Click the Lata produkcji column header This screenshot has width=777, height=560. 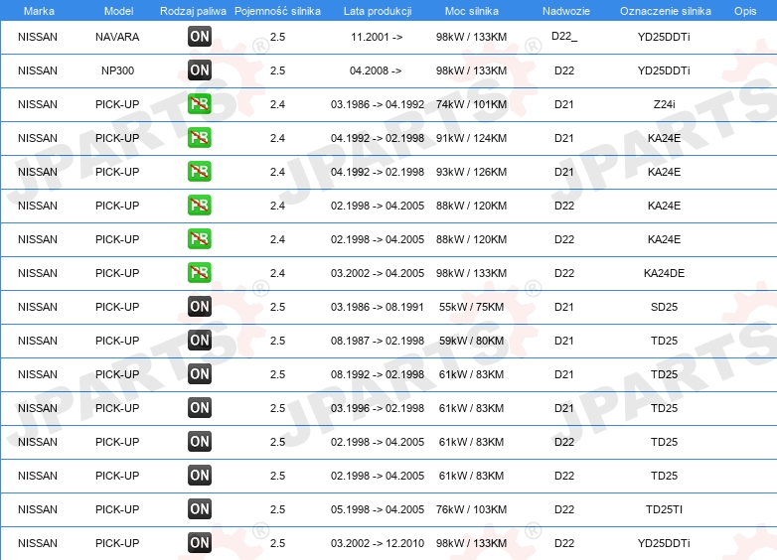tap(378, 11)
